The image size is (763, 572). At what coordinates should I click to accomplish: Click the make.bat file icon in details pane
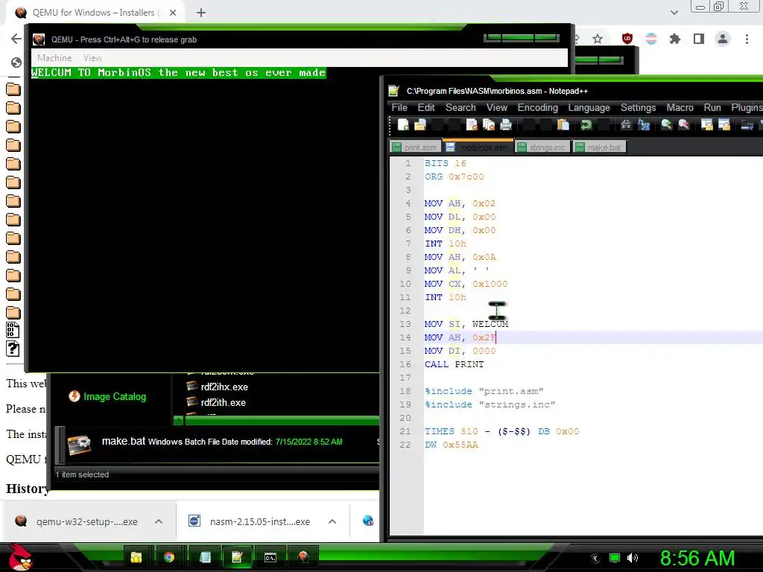(79, 444)
